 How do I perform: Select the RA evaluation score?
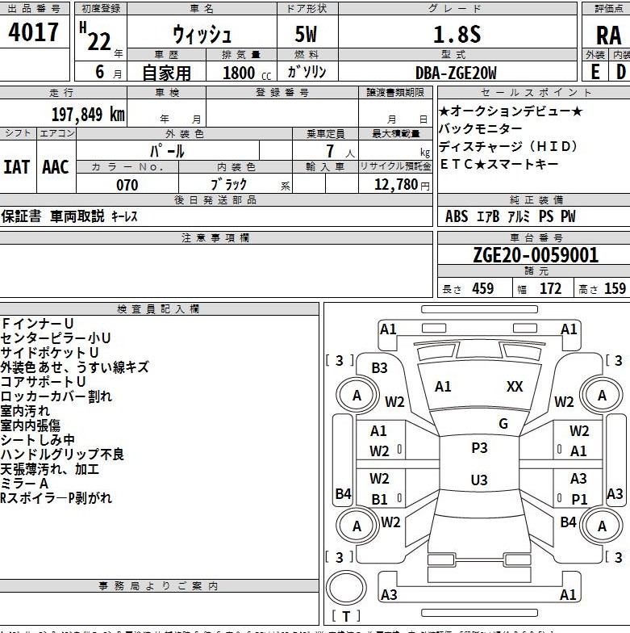(608, 36)
